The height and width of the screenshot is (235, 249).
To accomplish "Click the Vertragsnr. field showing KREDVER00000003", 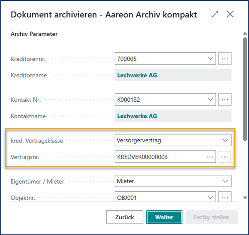I will [165, 157].
